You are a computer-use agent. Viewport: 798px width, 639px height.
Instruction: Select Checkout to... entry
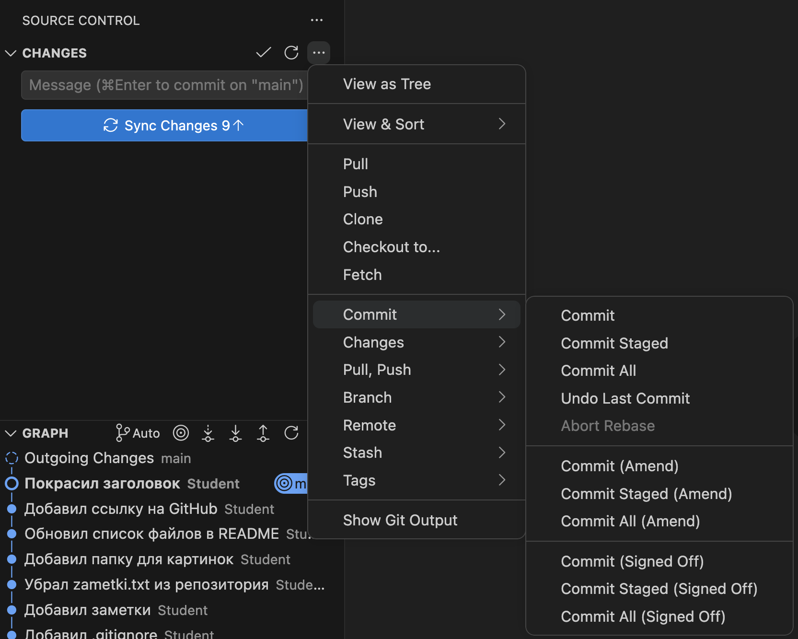point(416,247)
